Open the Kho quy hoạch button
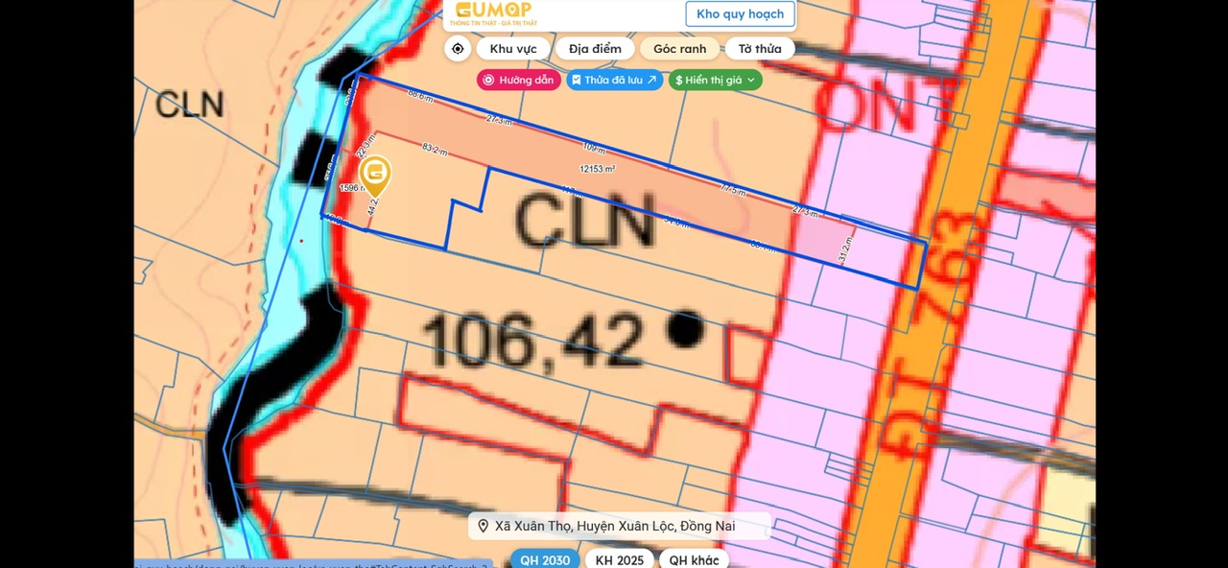The width and height of the screenshot is (1228, 568). coord(740,14)
